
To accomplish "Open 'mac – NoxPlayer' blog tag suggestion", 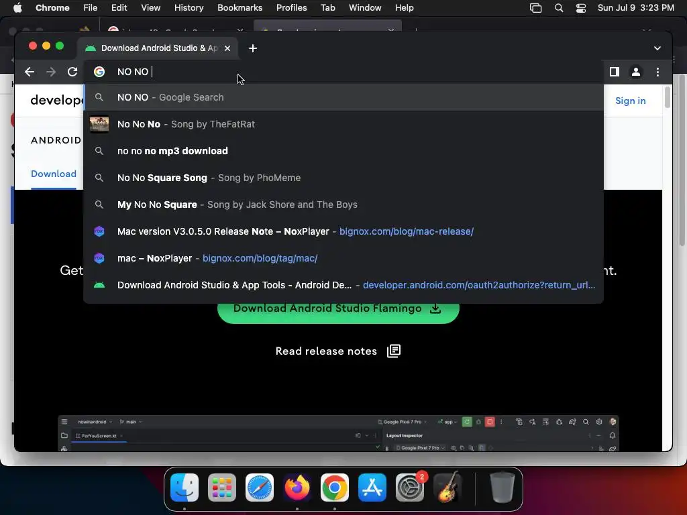I will (344, 258).
